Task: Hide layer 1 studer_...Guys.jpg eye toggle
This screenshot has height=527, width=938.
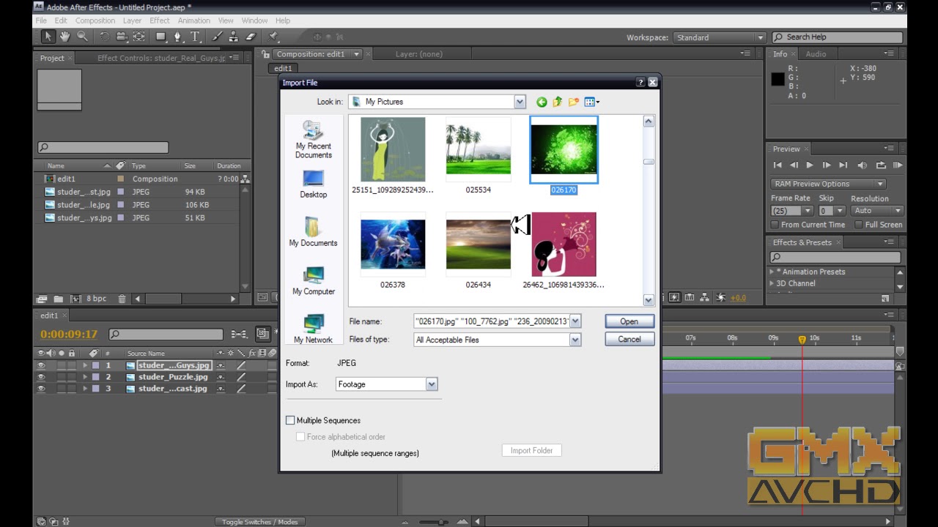Action: 41,365
